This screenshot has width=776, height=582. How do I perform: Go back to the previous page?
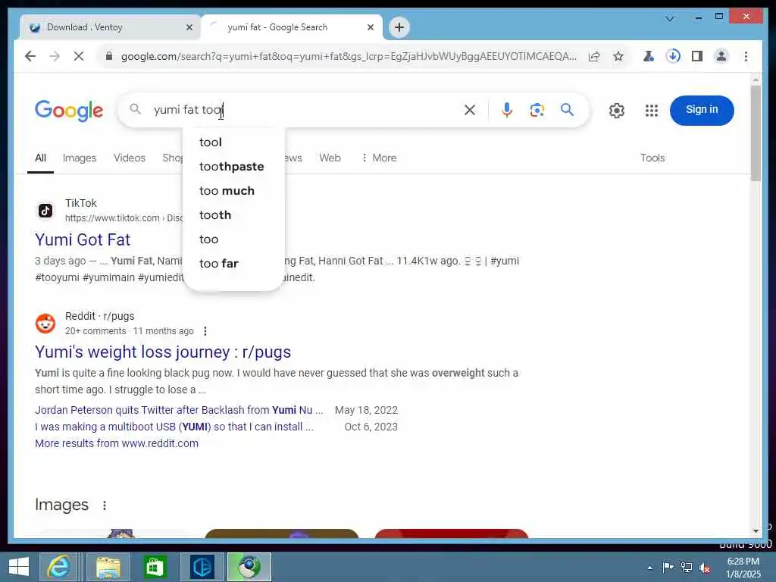(30, 56)
